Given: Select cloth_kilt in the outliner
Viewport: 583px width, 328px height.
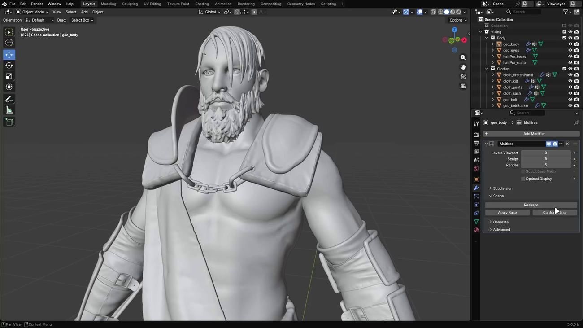Looking at the screenshot, I should pyautogui.click(x=510, y=81).
